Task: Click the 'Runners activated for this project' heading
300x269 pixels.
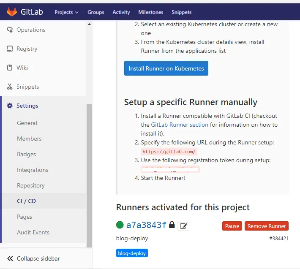Action: (183, 207)
